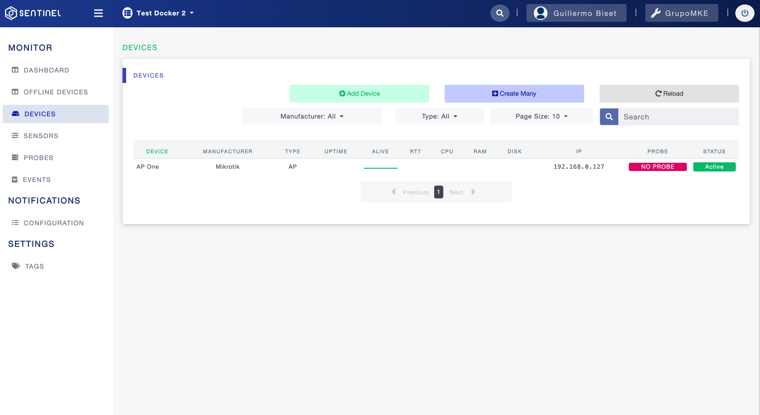This screenshot has width=760, height=415.
Task: Click the Dashboard sidebar icon
Action: pos(15,70)
